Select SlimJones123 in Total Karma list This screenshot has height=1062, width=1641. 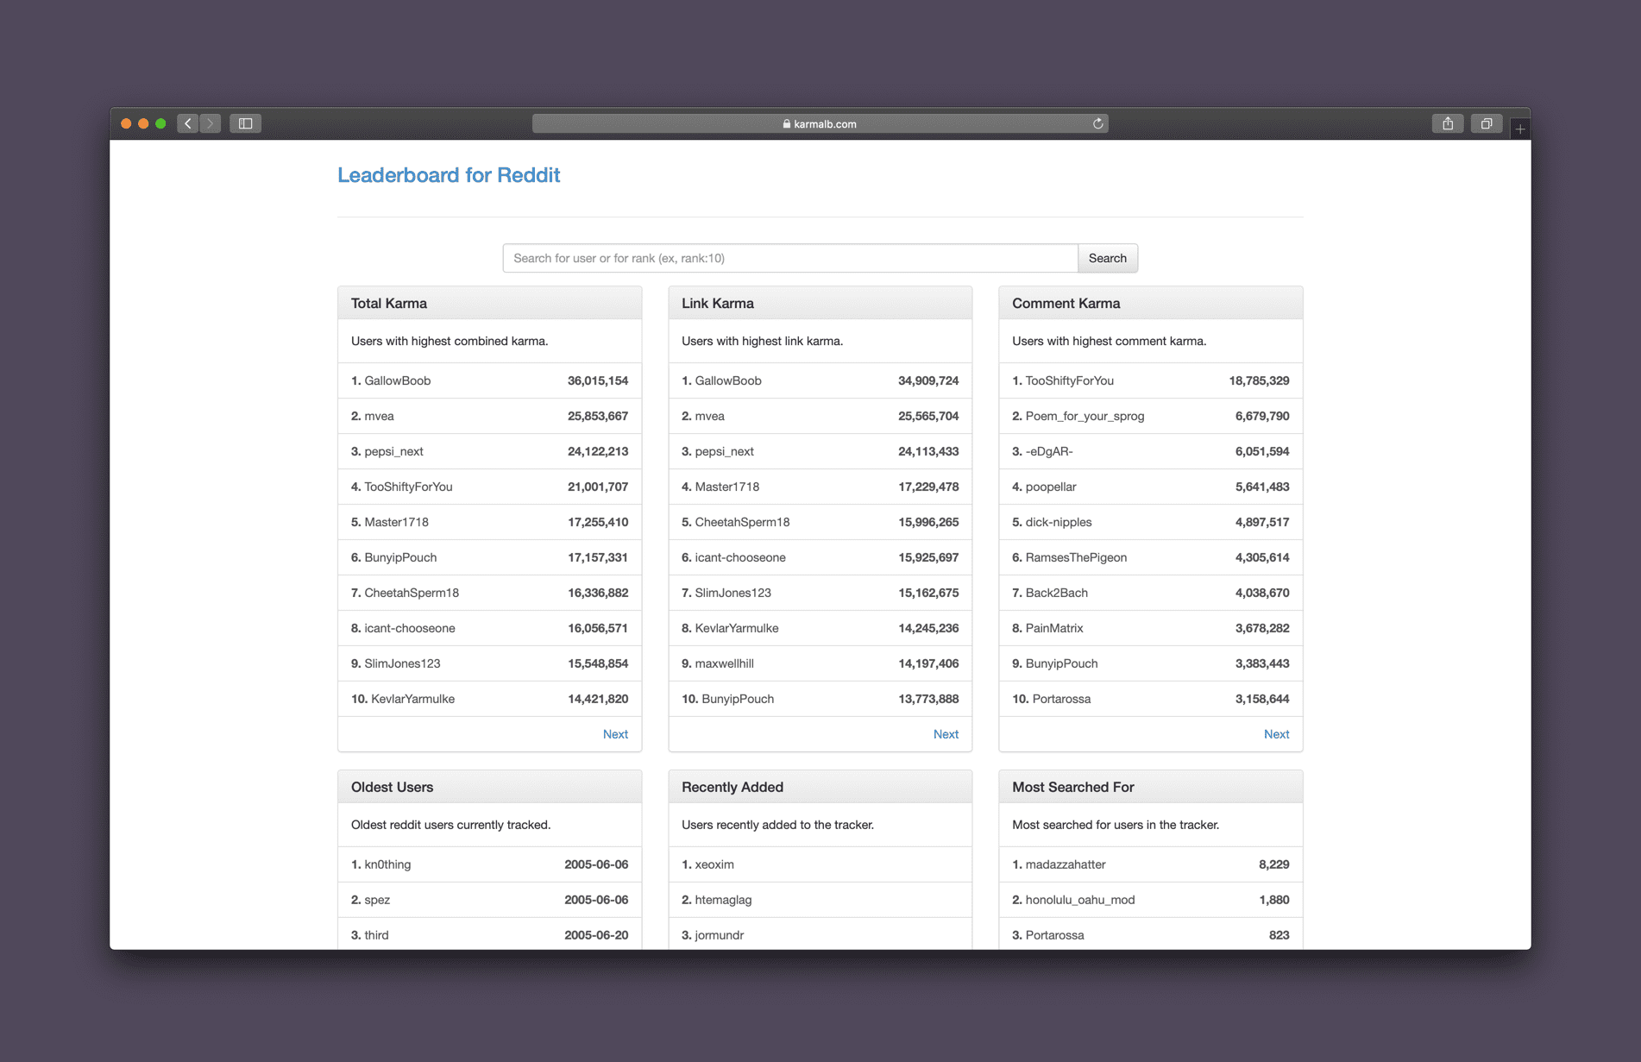(x=402, y=663)
